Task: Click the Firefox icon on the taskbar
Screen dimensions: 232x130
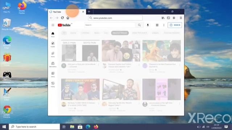Action: pos(96,127)
